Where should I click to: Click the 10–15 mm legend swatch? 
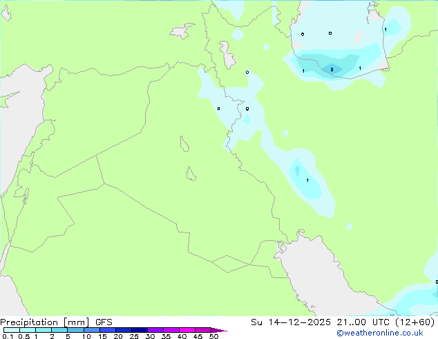(92, 330)
